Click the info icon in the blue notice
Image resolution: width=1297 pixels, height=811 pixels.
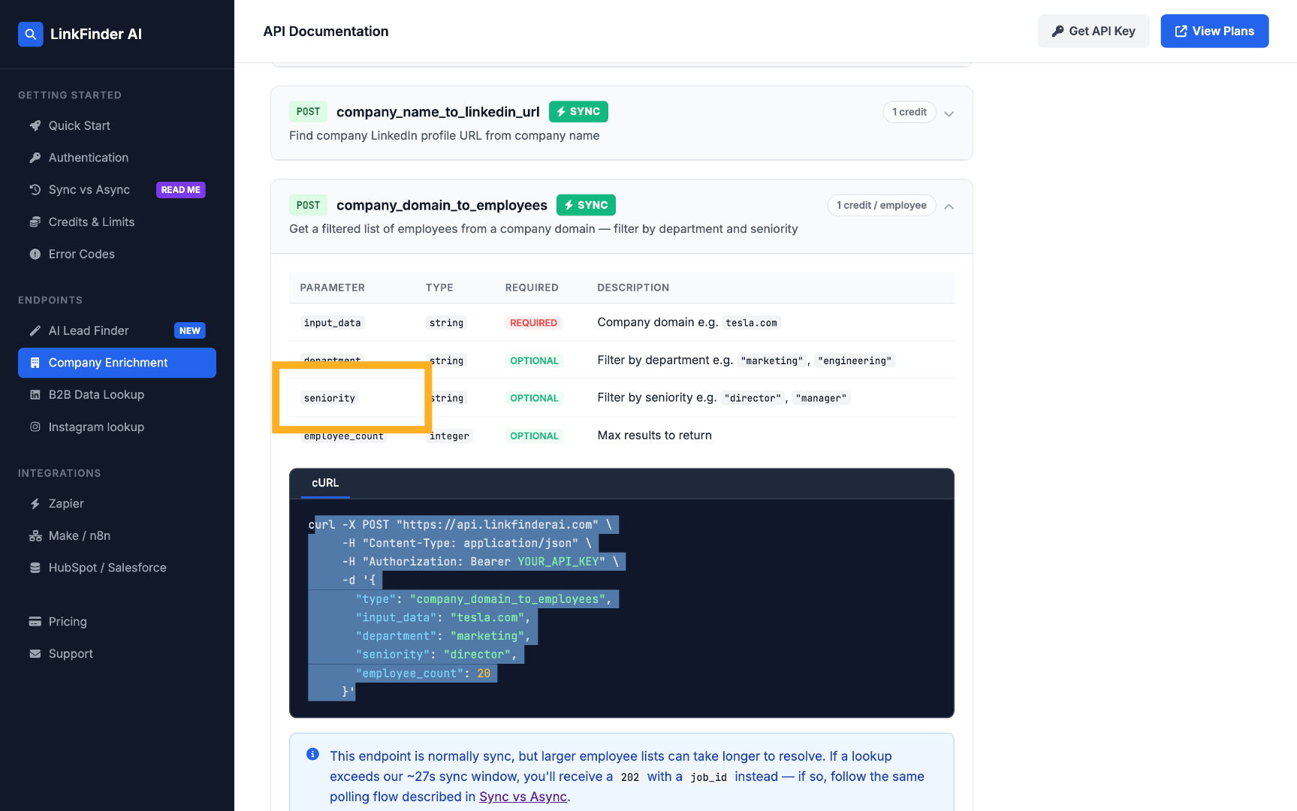click(313, 755)
